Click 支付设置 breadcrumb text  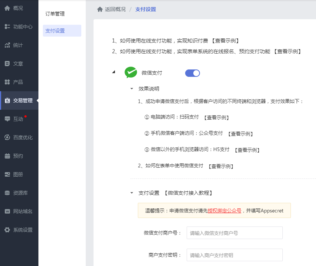click(x=146, y=9)
